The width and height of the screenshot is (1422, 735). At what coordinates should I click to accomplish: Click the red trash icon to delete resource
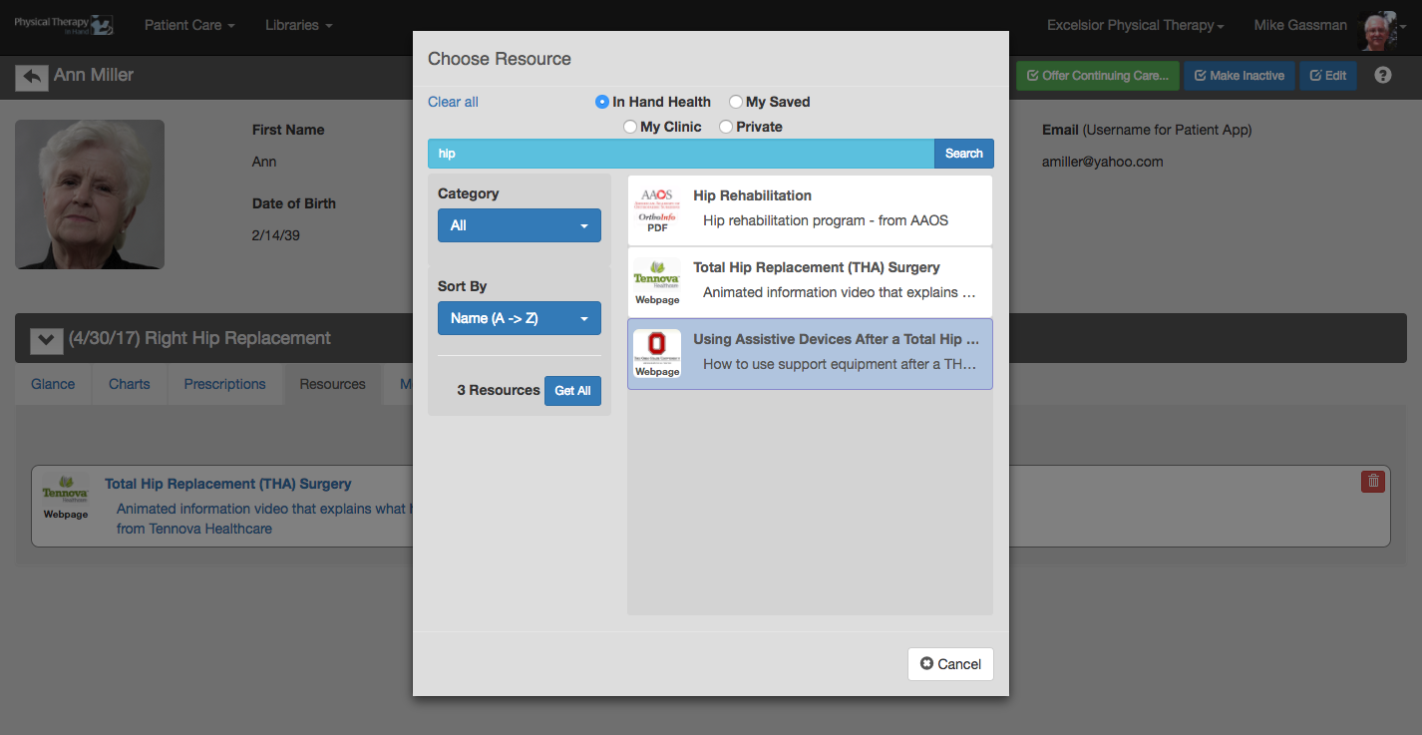[1373, 481]
